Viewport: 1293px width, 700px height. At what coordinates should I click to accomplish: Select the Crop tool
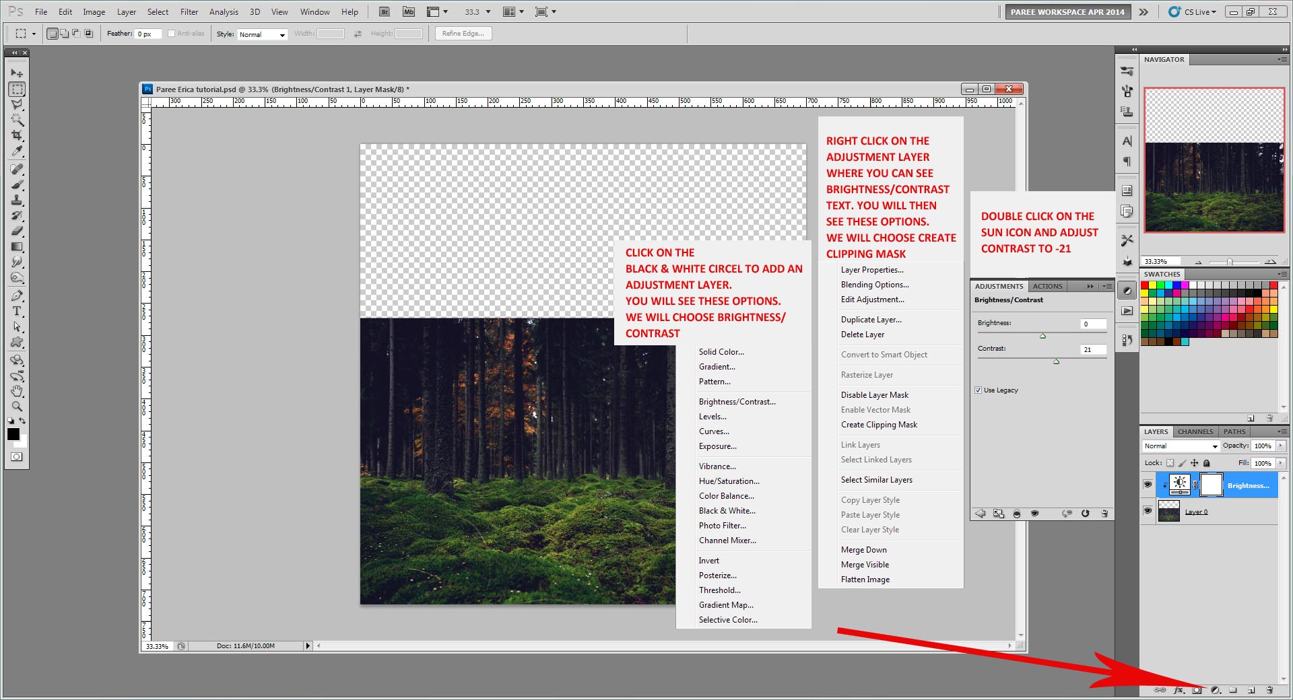pyautogui.click(x=17, y=135)
